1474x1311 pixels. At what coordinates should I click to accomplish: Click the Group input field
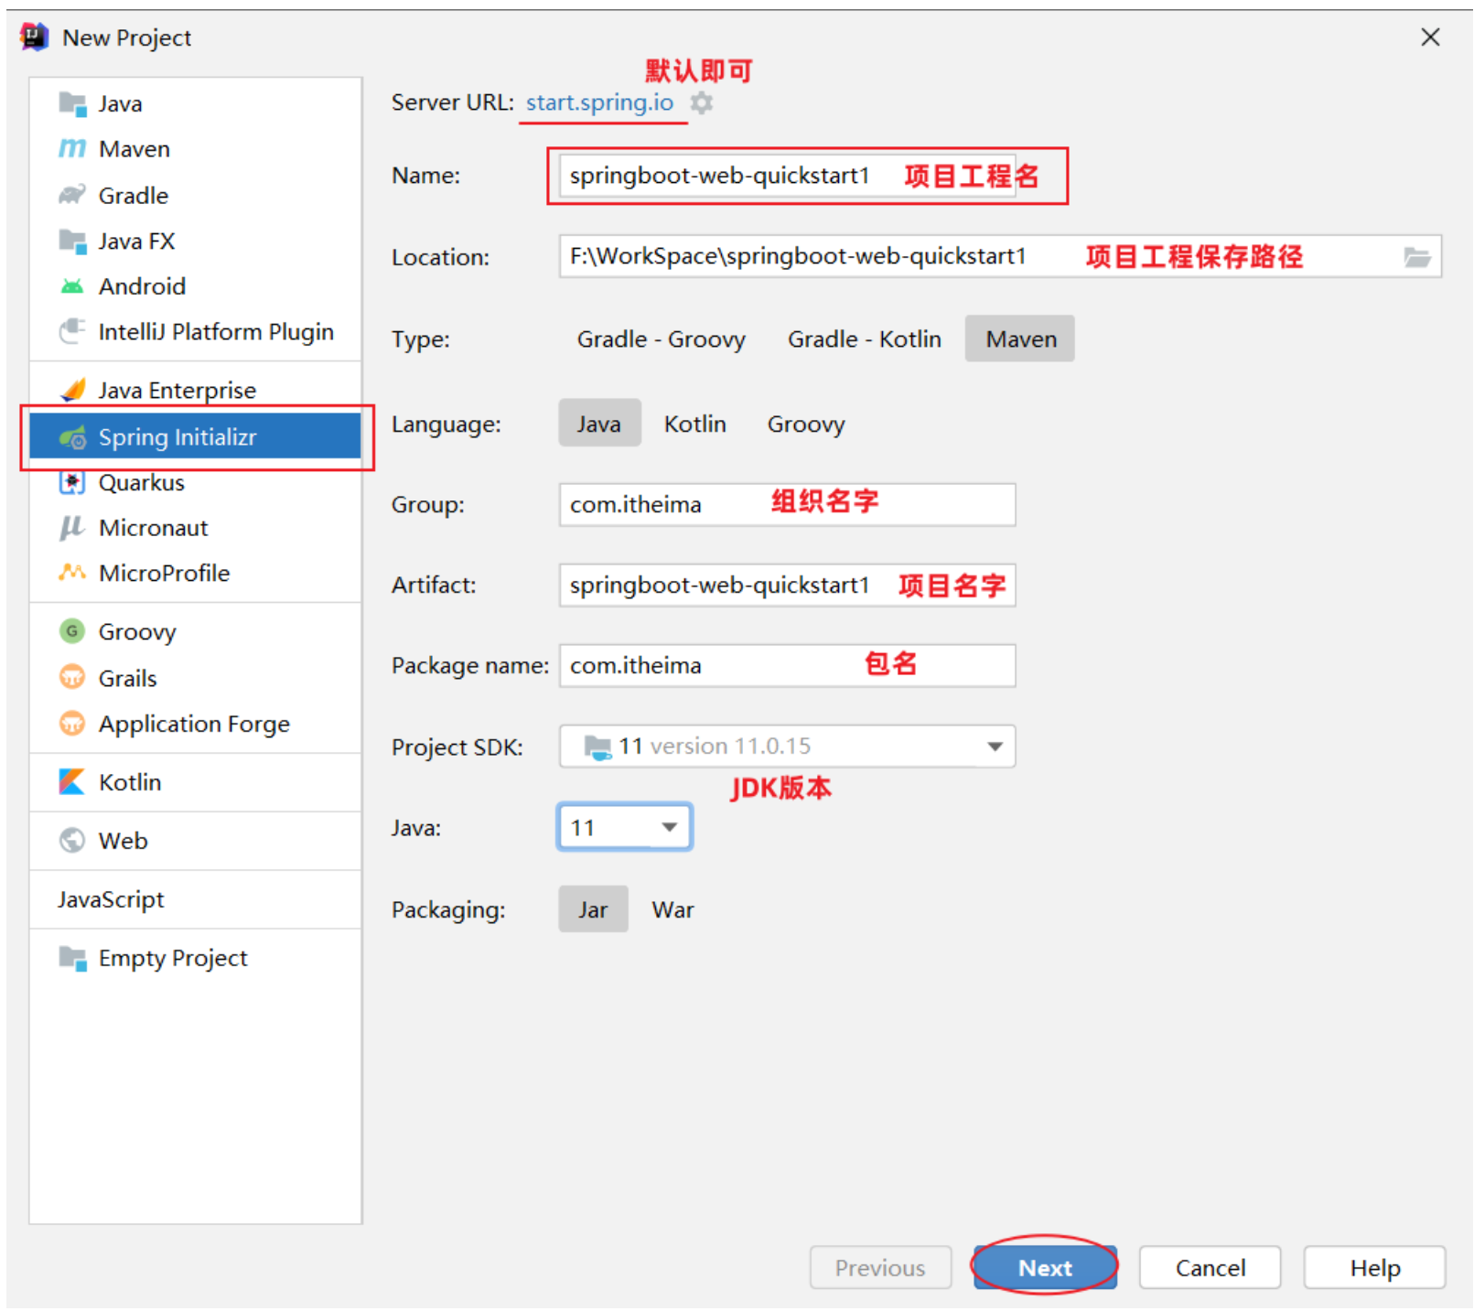coord(788,505)
